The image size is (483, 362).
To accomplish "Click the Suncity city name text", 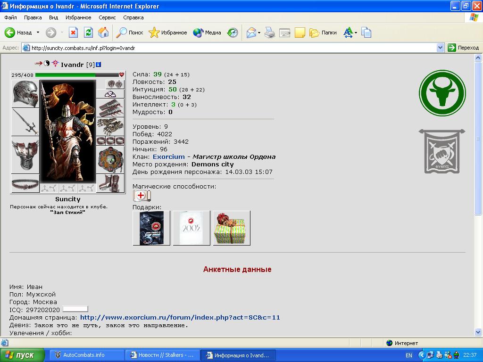I will [68, 199].
